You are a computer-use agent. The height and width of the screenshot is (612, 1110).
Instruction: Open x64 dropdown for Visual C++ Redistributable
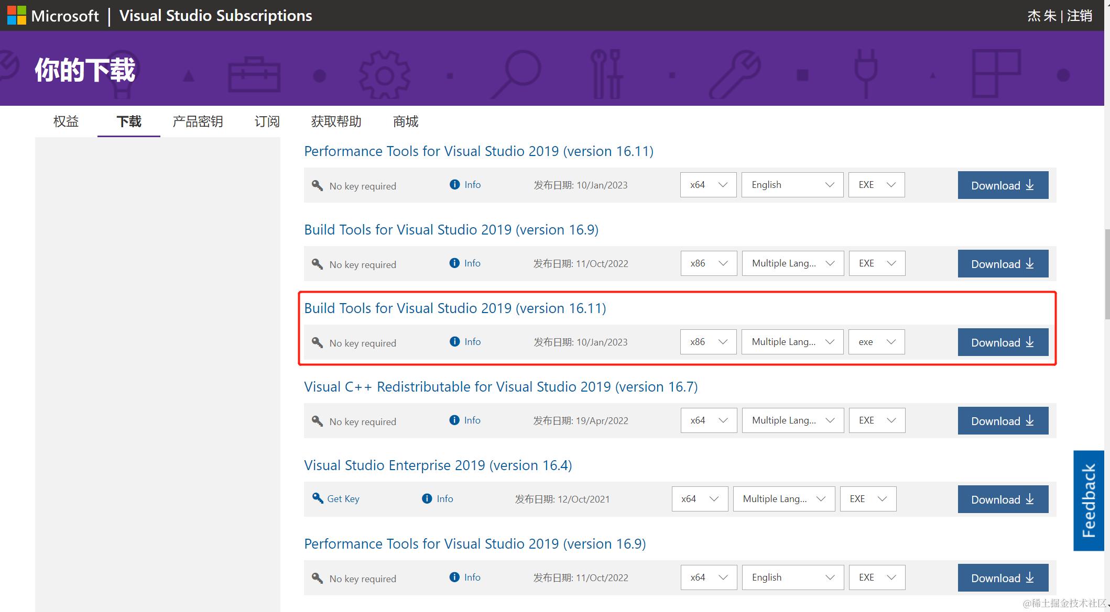point(709,420)
